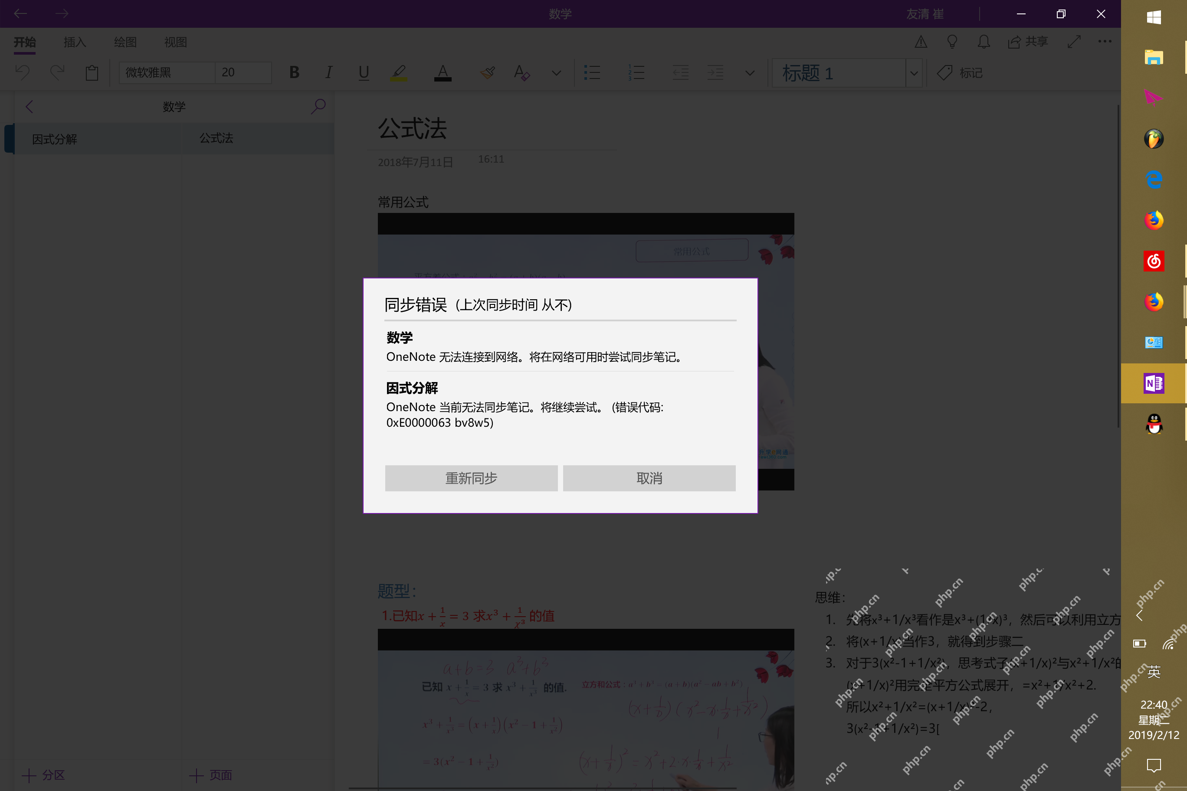Click the increase indent icon
This screenshot has width=1187, height=791.
point(715,73)
